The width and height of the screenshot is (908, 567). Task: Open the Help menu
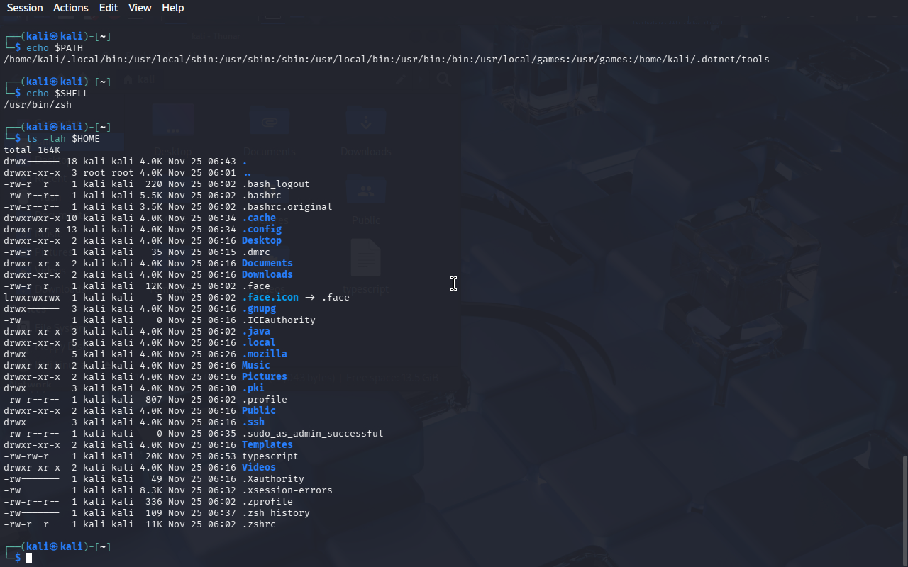point(172,8)
